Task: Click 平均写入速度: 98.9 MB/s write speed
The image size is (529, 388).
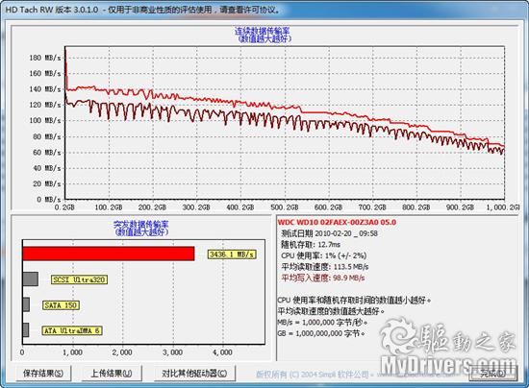Action: [323, 278]
